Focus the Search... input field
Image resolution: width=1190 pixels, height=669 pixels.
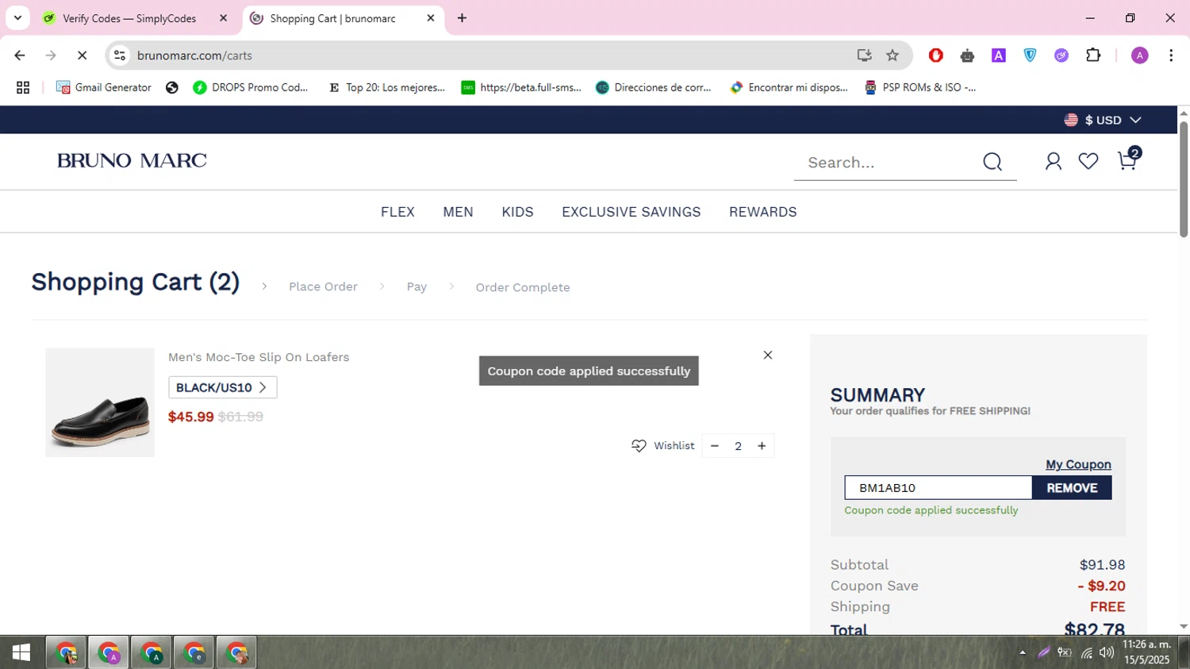(889, 163)
